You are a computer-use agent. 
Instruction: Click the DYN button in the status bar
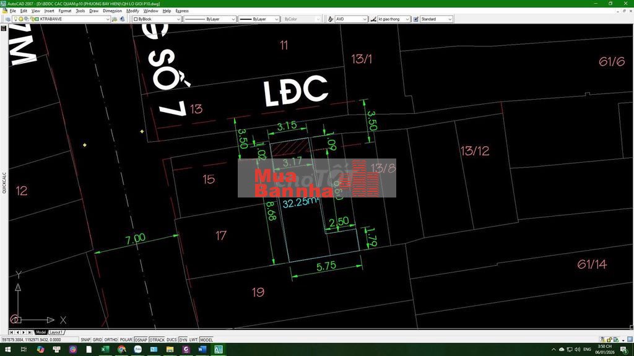point(183,340)
